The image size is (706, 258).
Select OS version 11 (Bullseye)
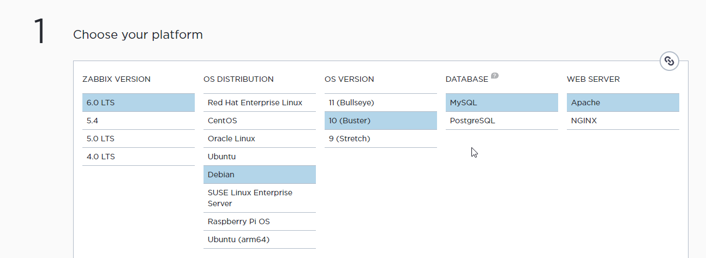[381, 103]
